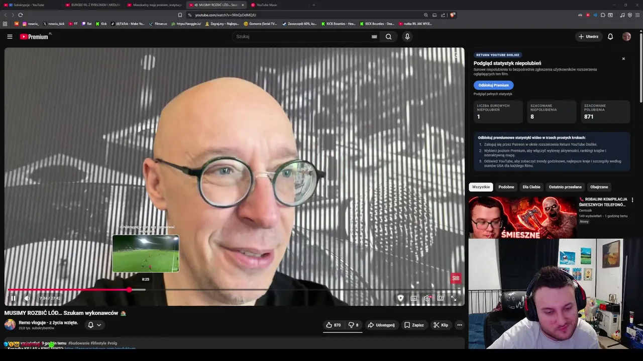This screenshot has width=643, height=361.
Task: Dislike the video (8)
Action: click(354, 325)
